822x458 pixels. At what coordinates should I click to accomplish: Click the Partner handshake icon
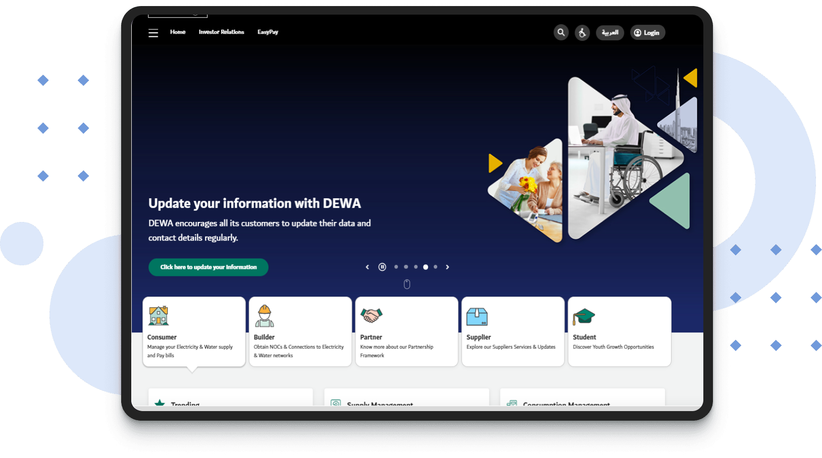[x=371, y=316]
